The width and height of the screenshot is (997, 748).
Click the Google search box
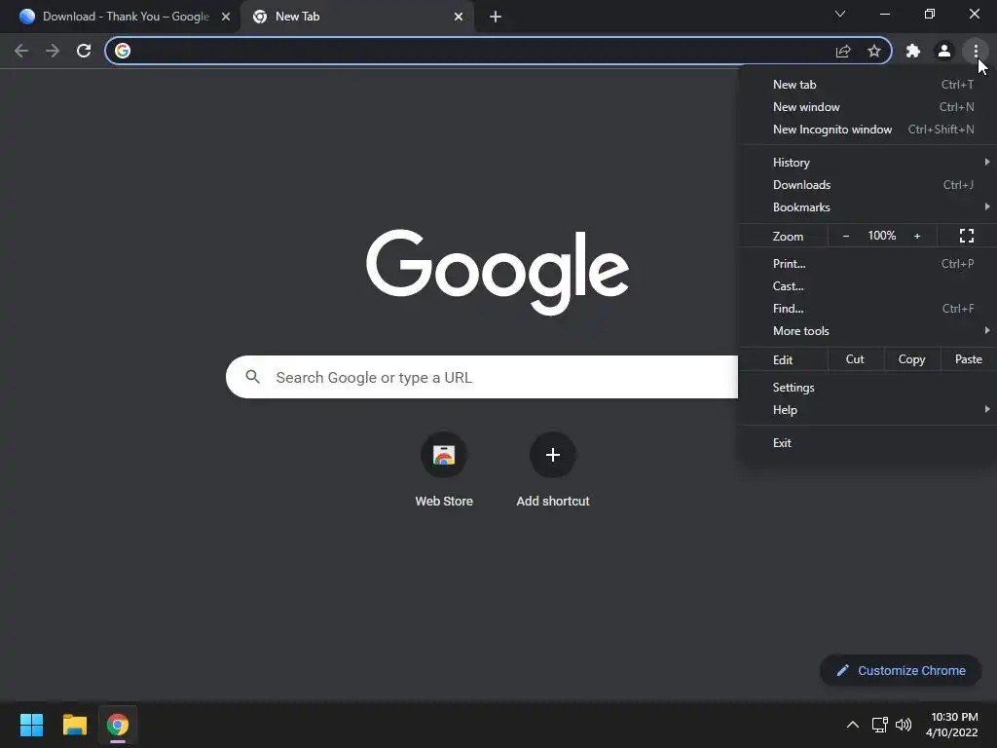click(482, 377)
